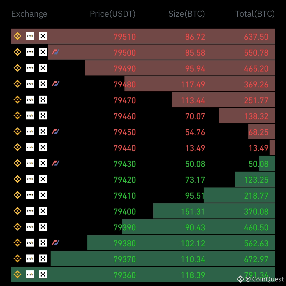Select the bid price 79420
Viewport: 286px width, 286px height.
coord(125,180)
